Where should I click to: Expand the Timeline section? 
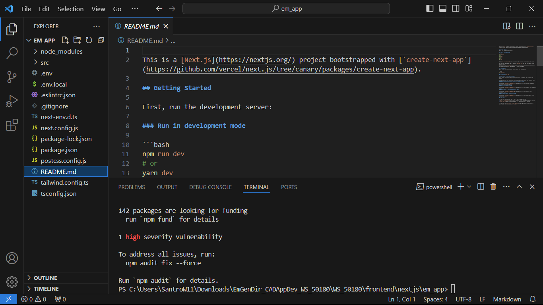coord(66,289)
